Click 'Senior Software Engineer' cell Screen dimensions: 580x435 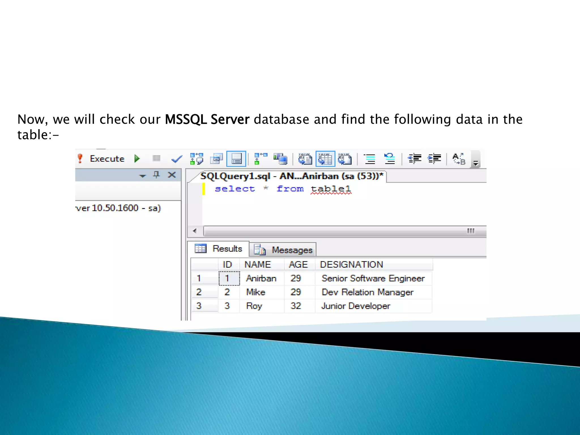click(374, 278)
